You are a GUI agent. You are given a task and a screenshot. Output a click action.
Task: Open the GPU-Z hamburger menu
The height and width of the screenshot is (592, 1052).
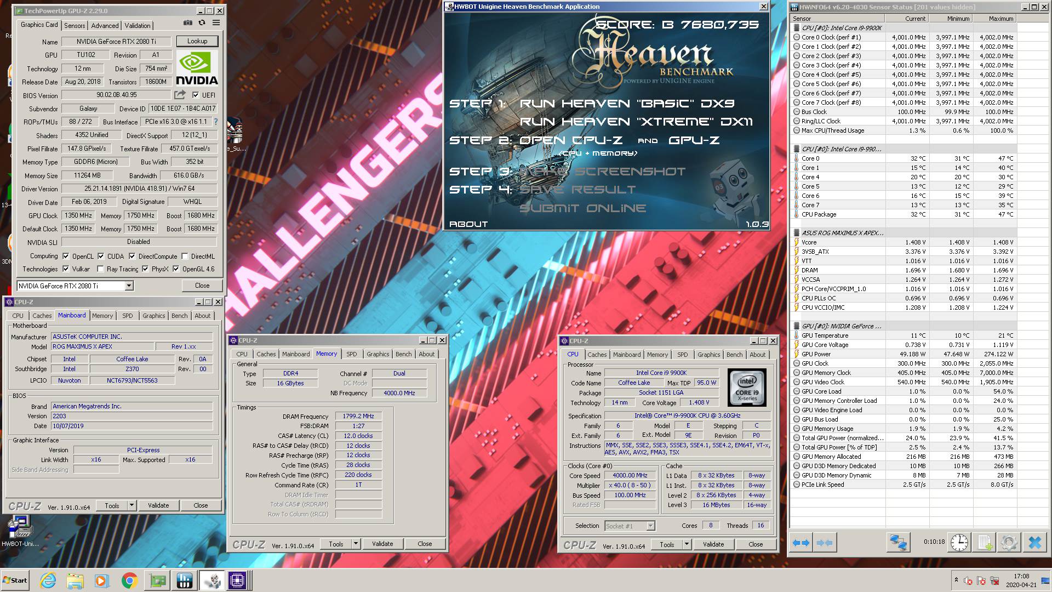tap(216, 23)
